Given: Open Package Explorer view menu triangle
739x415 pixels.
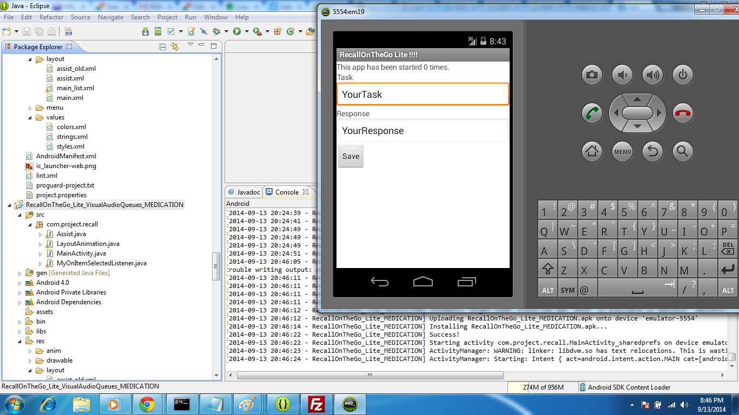Looking at the screenshot, I should pyautogui.click(x=190, y=44).
